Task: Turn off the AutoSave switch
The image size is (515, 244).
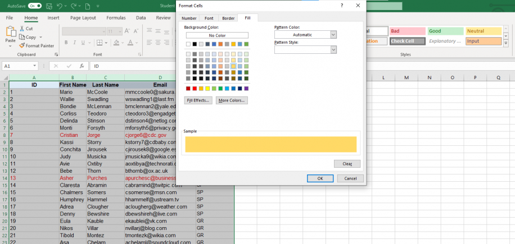Action: (x=35, y=6)
